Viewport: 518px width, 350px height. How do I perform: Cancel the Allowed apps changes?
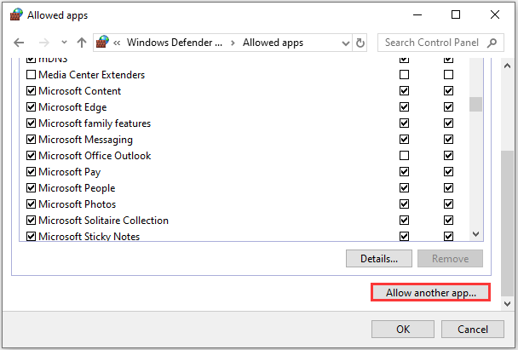(x=472, y=330)
